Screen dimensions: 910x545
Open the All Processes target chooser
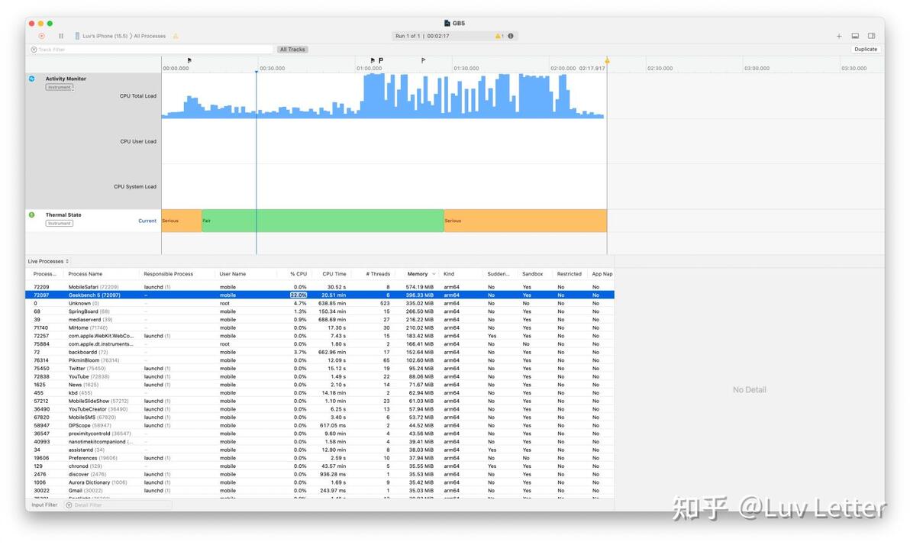pos(150,36)
